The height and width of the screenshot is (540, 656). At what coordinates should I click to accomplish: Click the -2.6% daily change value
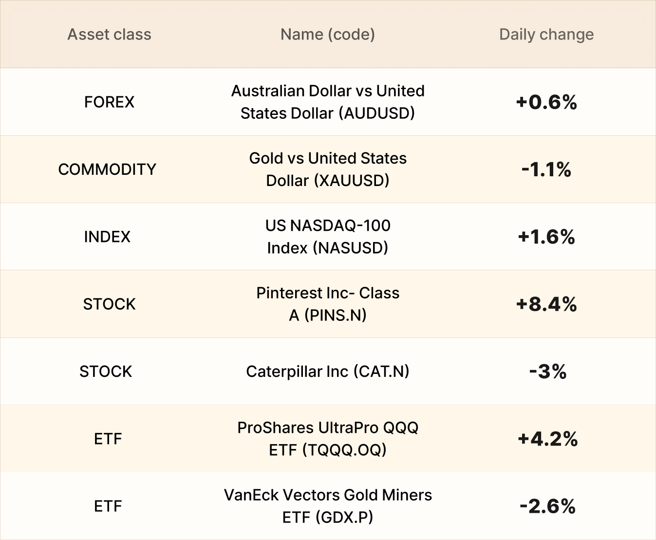tap(547, 506)
